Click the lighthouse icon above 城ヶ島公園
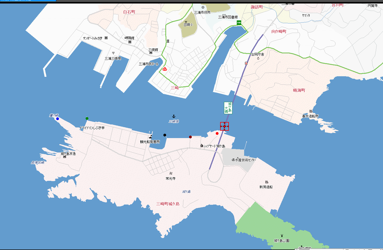The width and height of the screenshot is (383, 250). [x=282, y=236]
